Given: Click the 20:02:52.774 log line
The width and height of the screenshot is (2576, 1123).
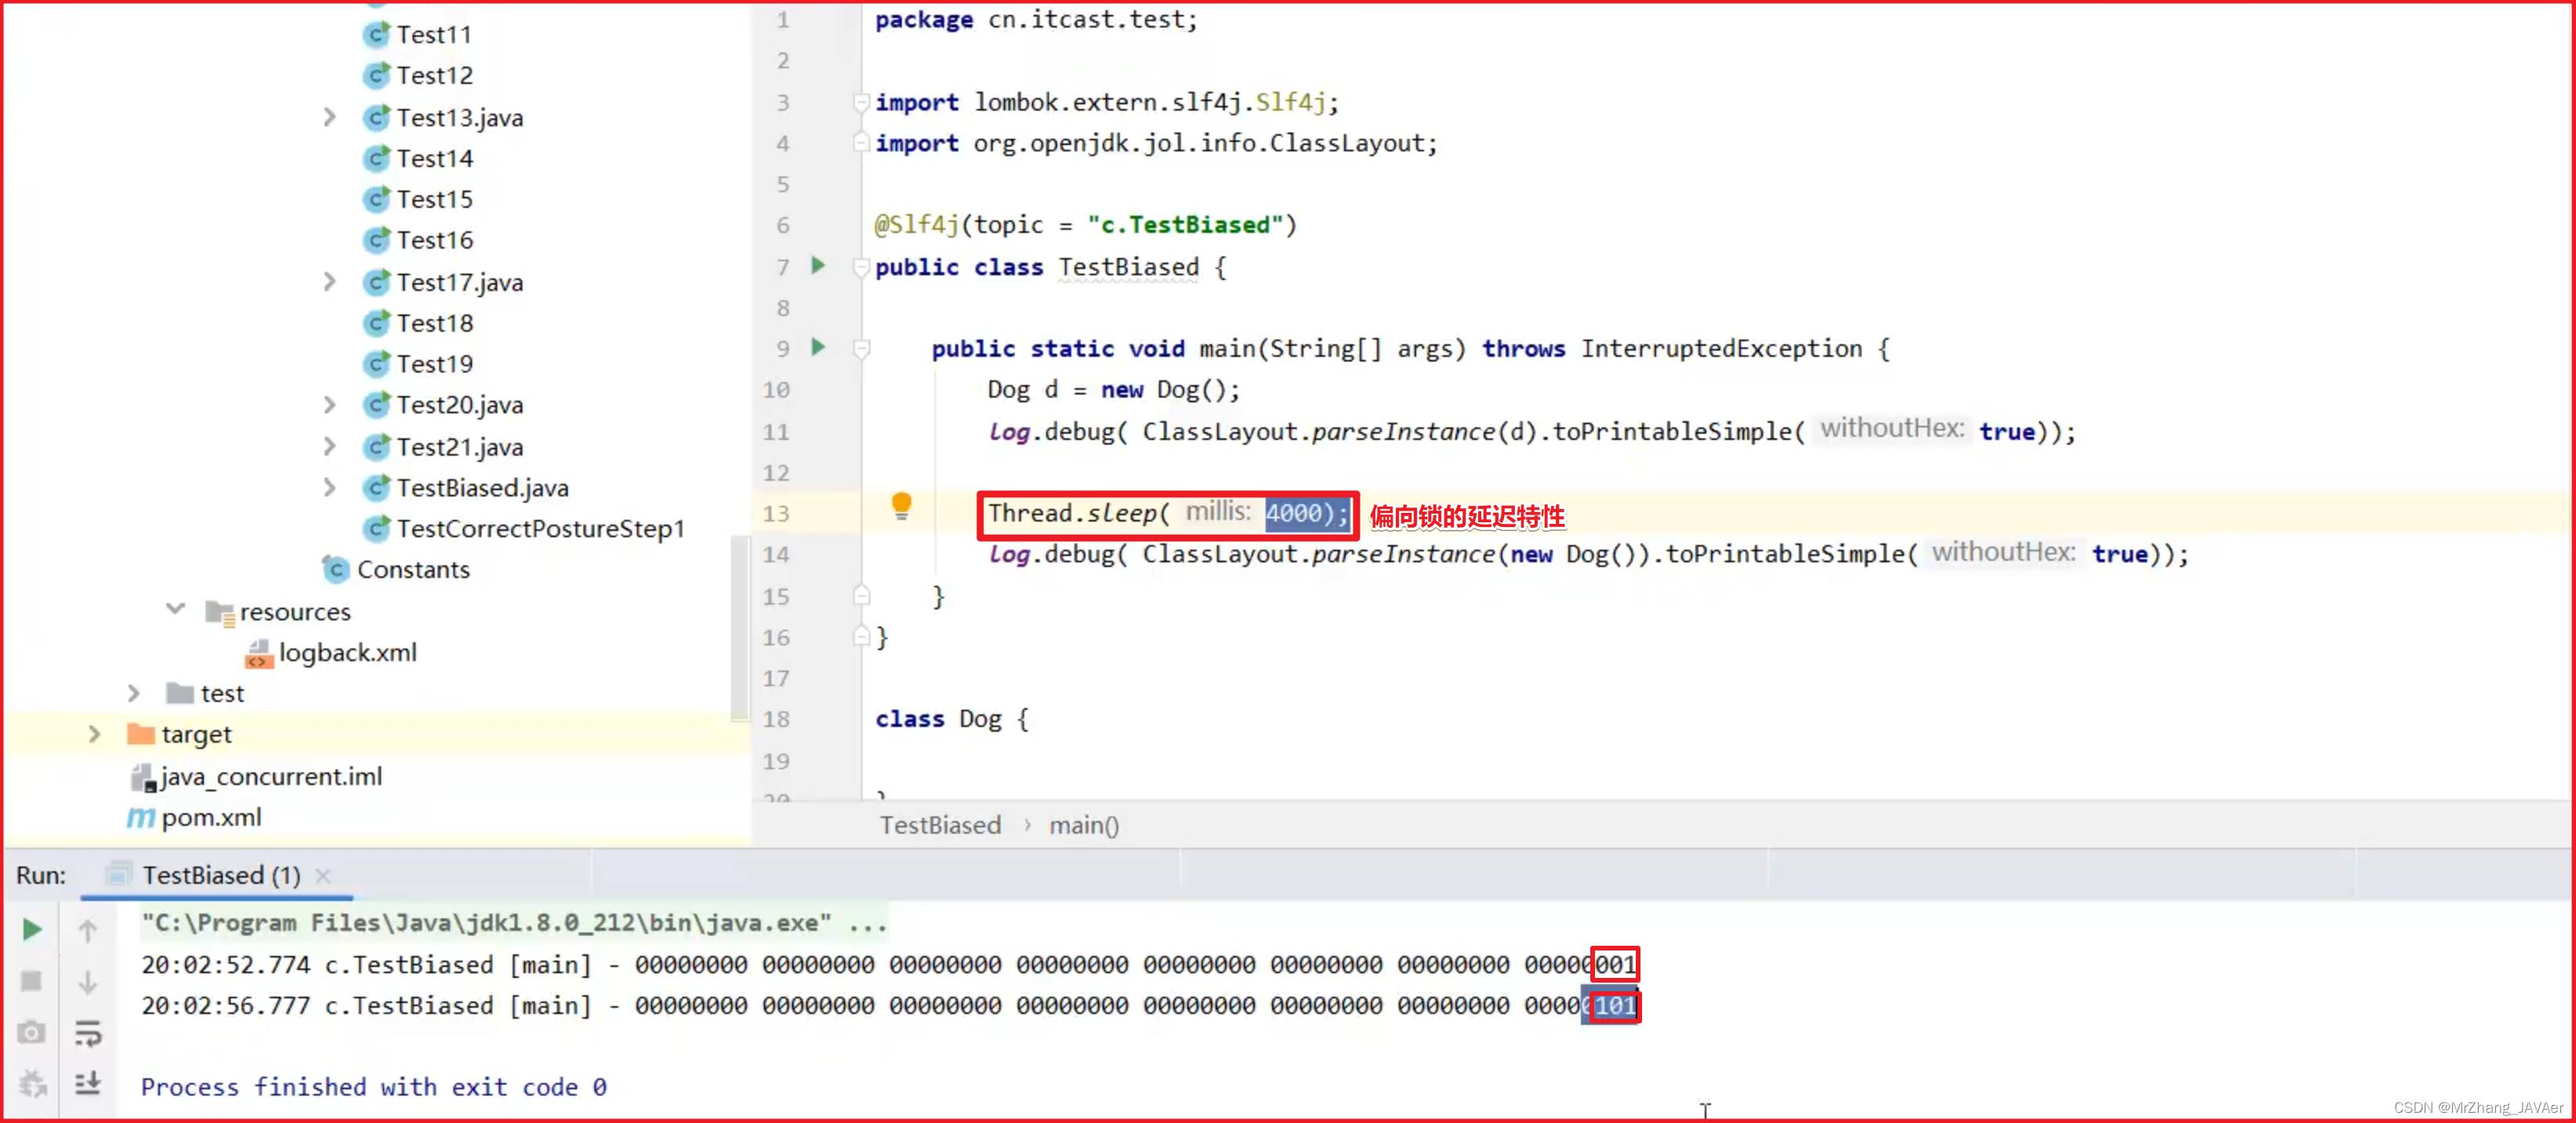Looking at the screenshot, I should tap(888, 964).
